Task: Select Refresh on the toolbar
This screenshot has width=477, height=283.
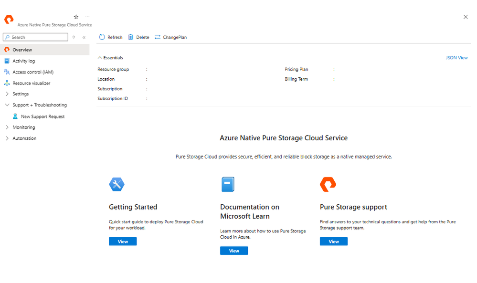Action: click(x=110, y=37)
